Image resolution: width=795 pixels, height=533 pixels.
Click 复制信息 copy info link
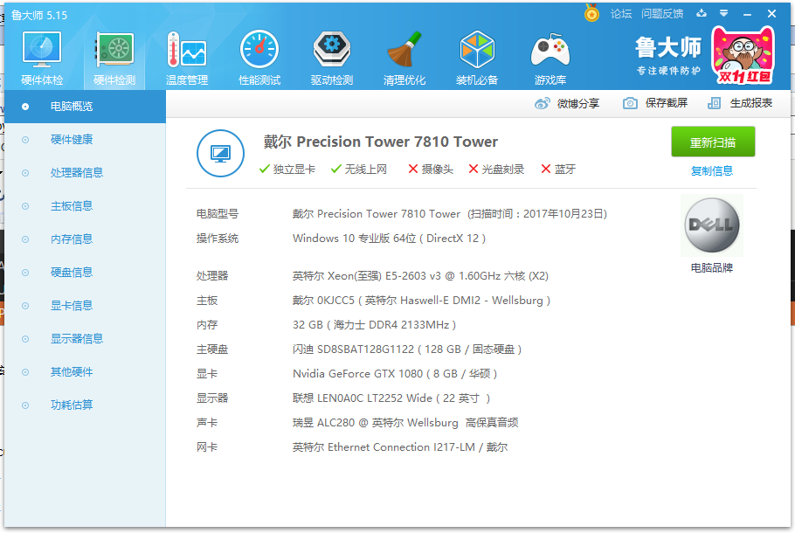point(712,171)
